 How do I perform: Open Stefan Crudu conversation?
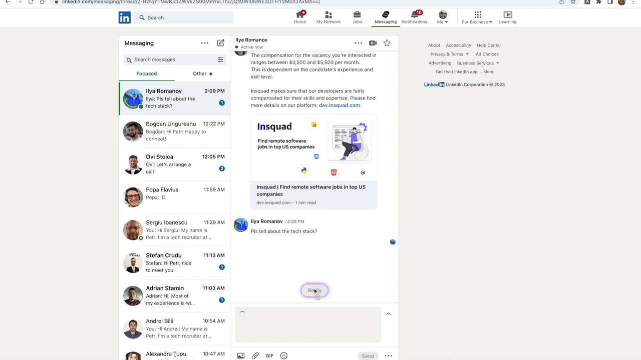175,262
